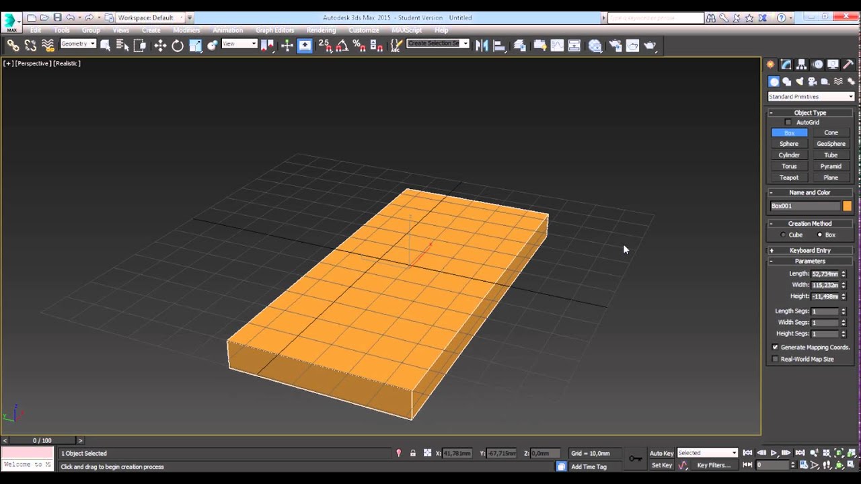This screenshot has width=861, height=484.
Task: Select the Cameras category icon
Action: (x=813, y=81)
